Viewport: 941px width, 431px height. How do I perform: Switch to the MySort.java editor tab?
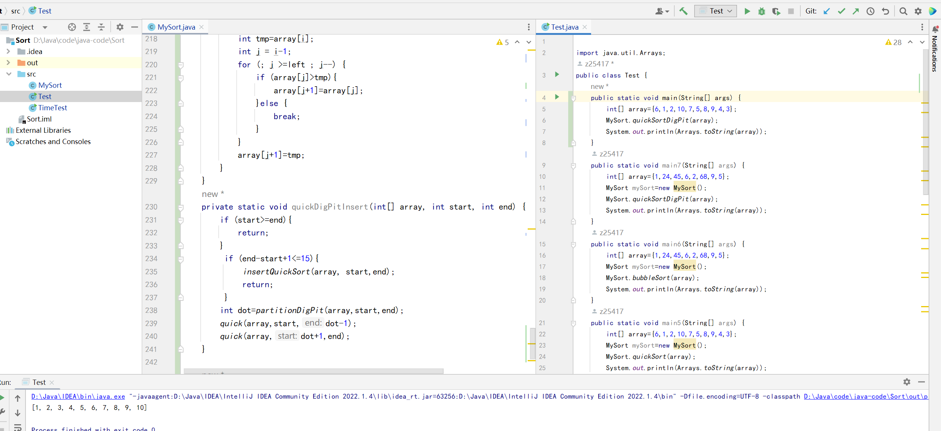pyautogui.click(x=176, y=27)
